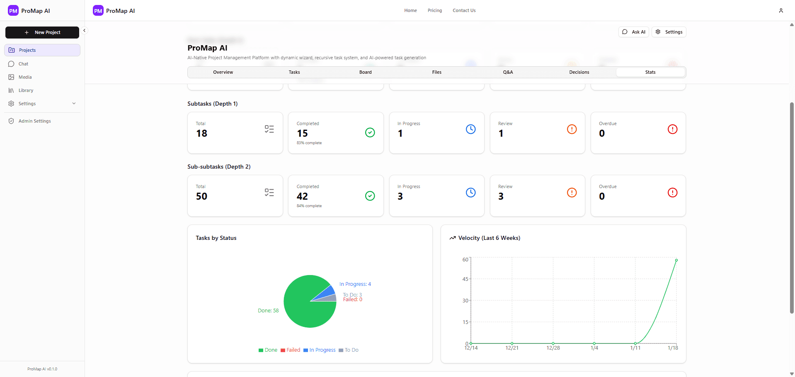Click the Projects folder icon in sidebar
This screenshot has height=377, width=795.
(x=12, y=50)
